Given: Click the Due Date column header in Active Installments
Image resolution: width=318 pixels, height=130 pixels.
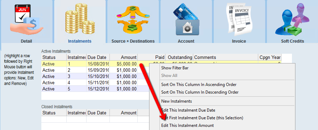Looking at the screenshot, I should [98, 58].
